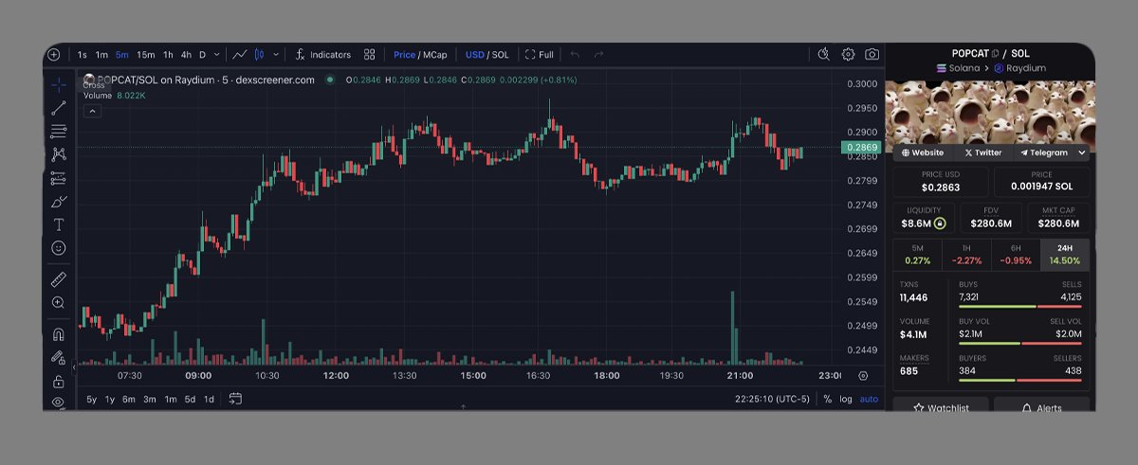Open the go-to-date calendar icon
Image resolution: width=1138 pixels, height=465 pixels.
click(x=235, y=399)
